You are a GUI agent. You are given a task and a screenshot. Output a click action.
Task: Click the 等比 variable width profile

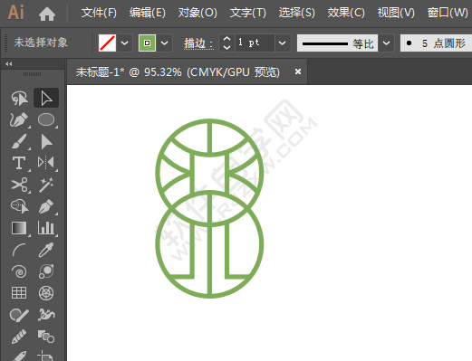337,43
